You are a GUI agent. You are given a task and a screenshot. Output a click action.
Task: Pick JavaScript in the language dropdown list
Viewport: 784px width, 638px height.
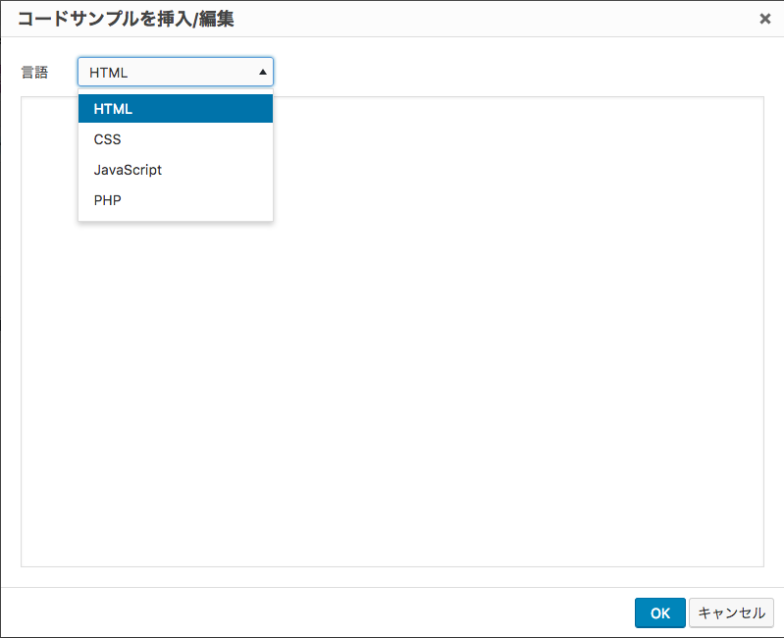click(128, 170)
